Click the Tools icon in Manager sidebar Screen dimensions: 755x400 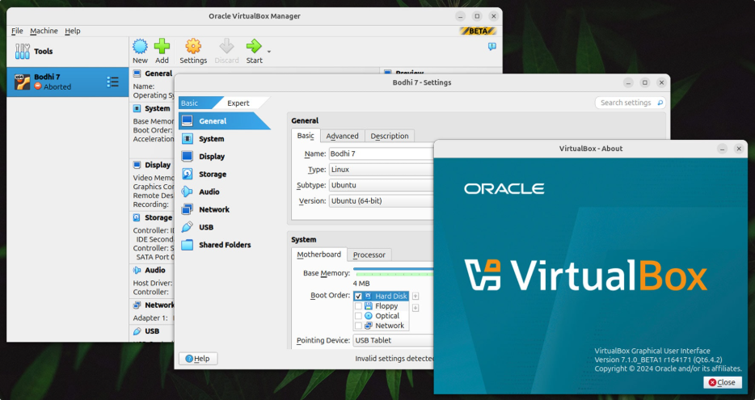pyautogui.click(x=22, y=51)
